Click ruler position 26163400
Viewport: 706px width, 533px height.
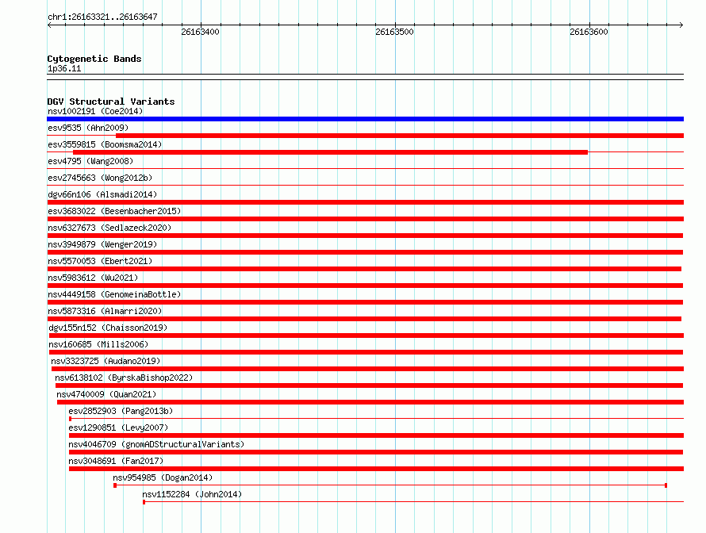click(x=201, y=32)
